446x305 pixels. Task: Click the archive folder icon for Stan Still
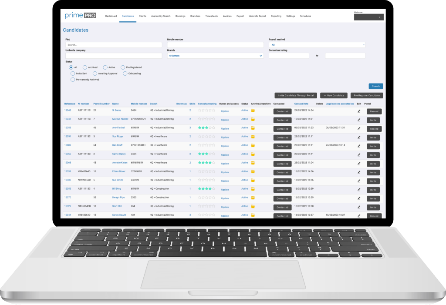pos(253,207)
